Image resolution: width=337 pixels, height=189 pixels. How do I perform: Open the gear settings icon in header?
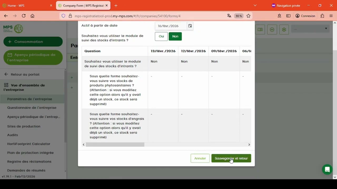click(284, 29)
